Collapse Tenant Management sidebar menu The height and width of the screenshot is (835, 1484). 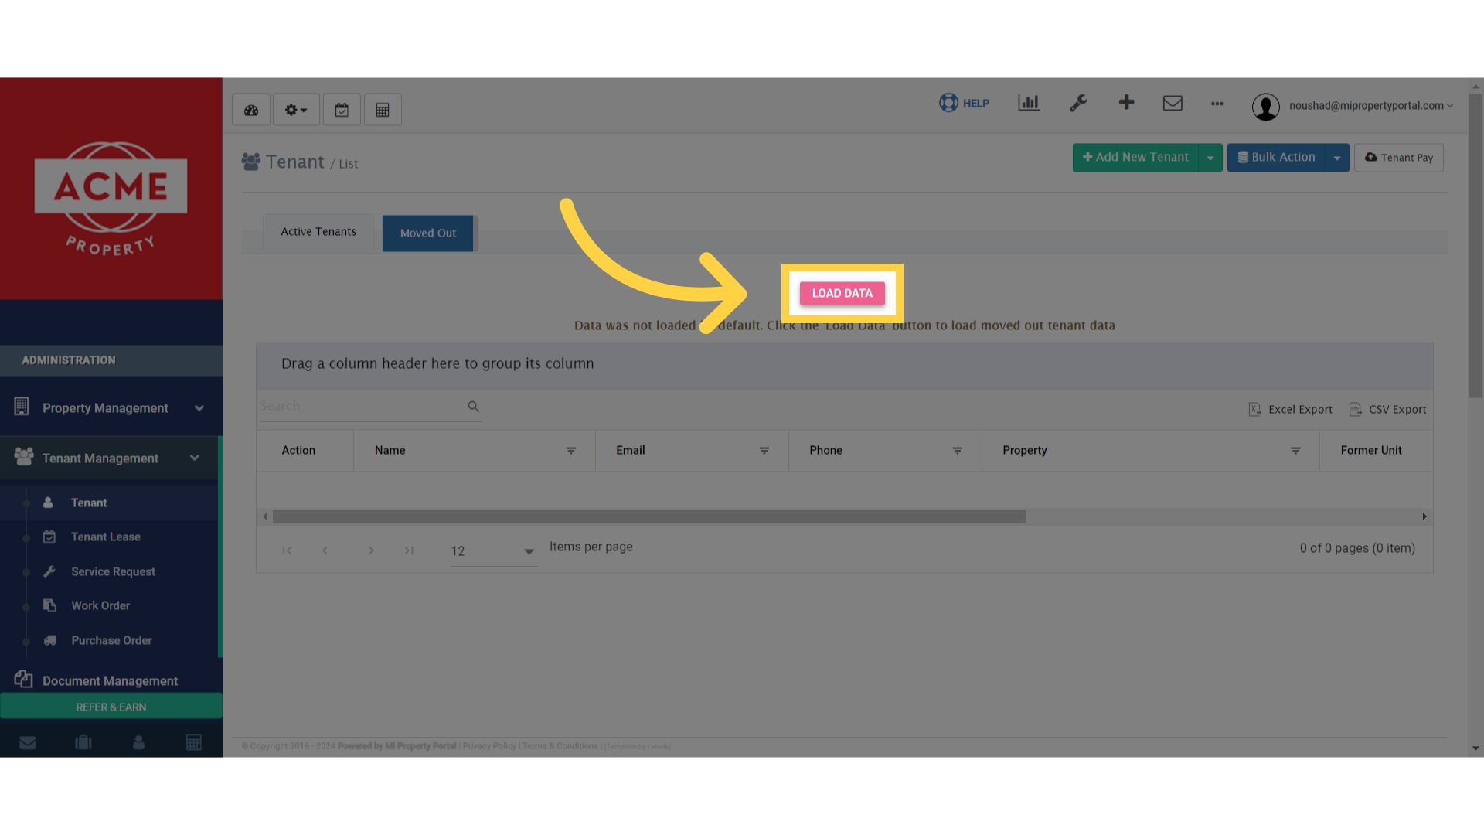(110, 458)
